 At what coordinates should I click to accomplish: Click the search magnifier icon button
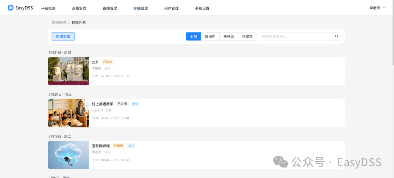[337, 37]
